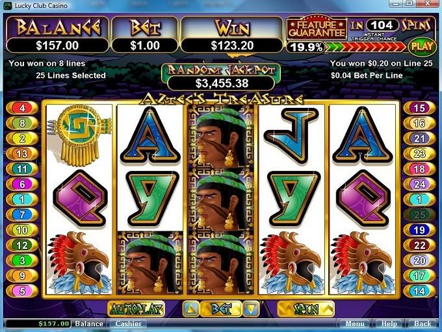Click payline 5 indicator
This screenshot has height=332, width=442.
pyautogui.click(x=22, y=291)
